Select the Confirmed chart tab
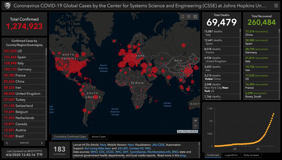Image resolution: width=282 pixels, height=160 pixels. coord(213,155)
